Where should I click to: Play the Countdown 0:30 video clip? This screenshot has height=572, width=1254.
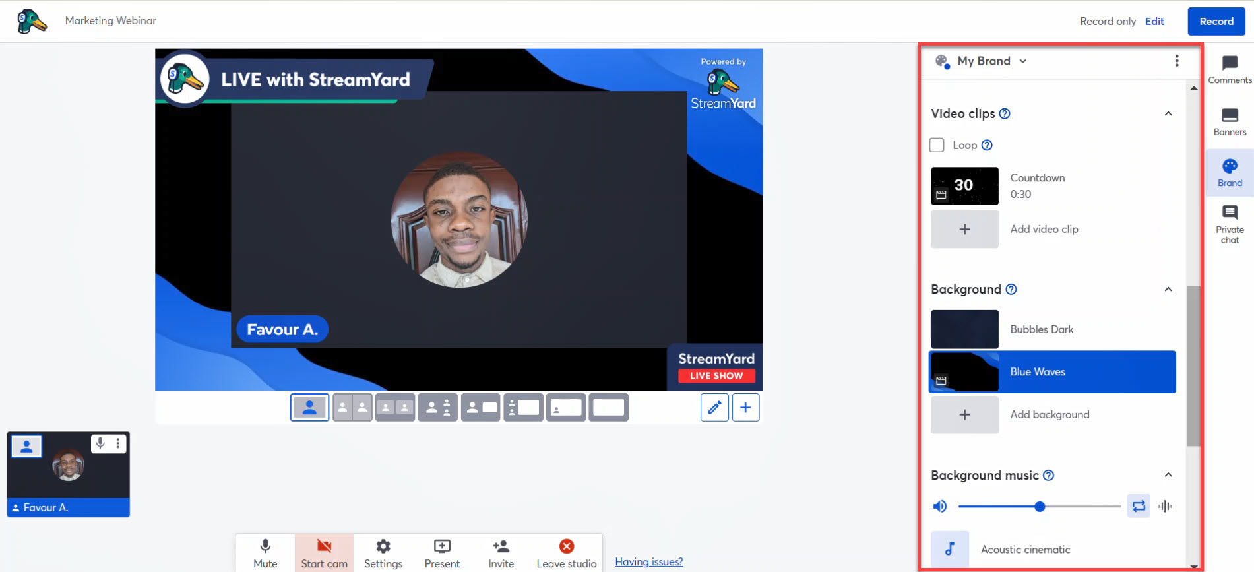[x=964, y=186]
